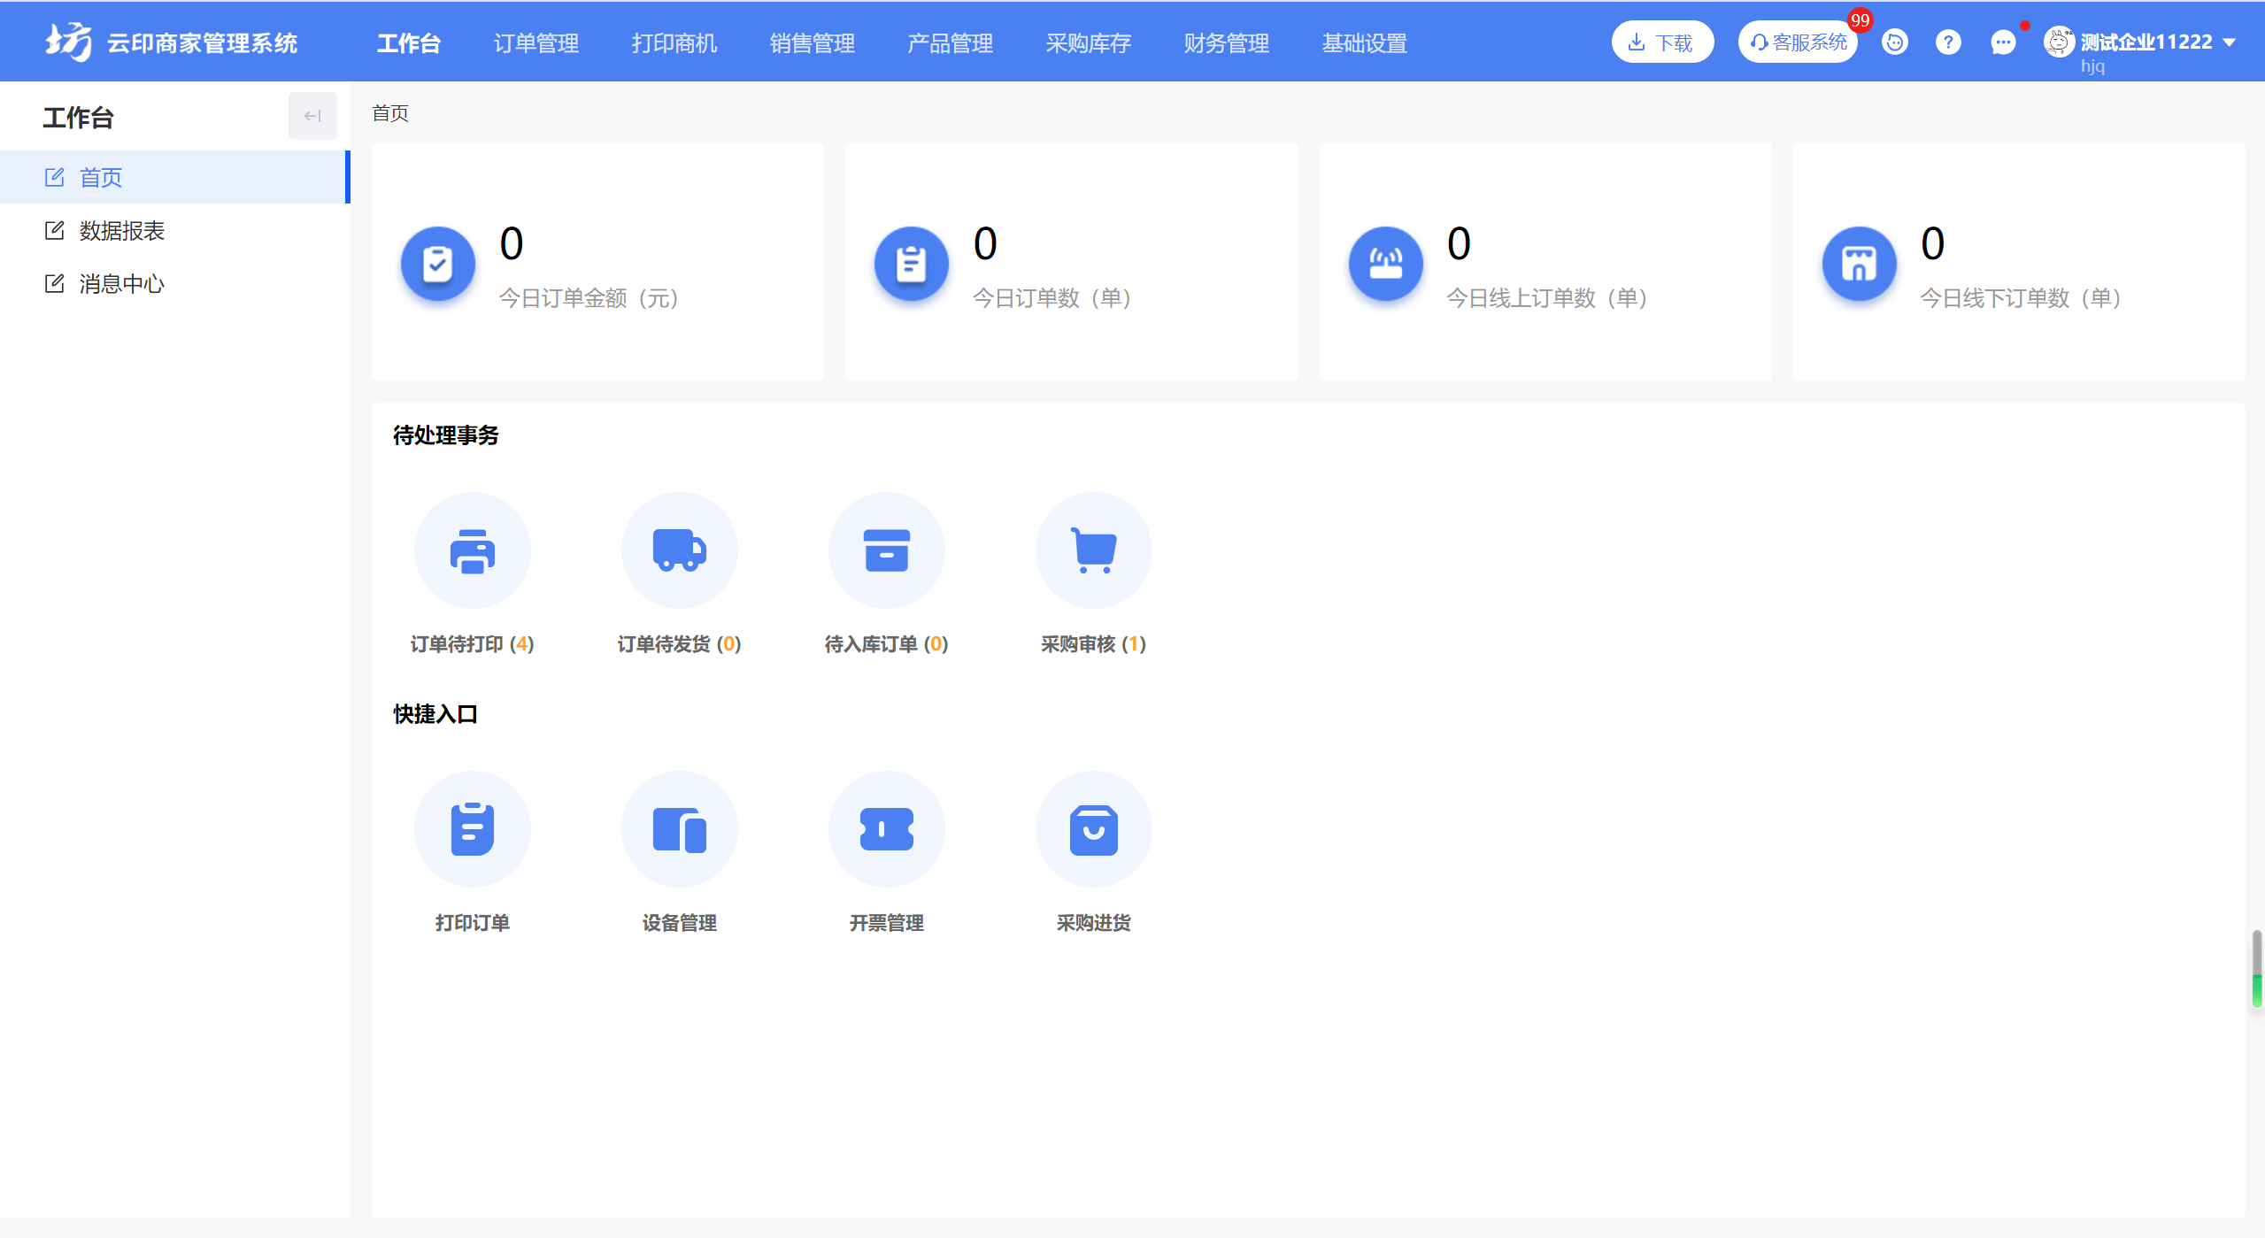2265x1238 pixels.
Task: Open the smiley feedback icon in header
Action: pos(1894,42)
